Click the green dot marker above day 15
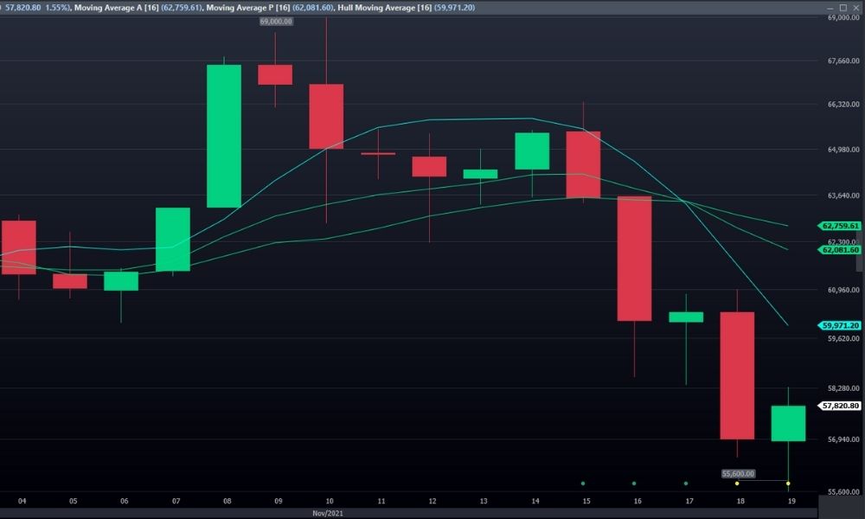865x519 pixels. tap(583, 484)
